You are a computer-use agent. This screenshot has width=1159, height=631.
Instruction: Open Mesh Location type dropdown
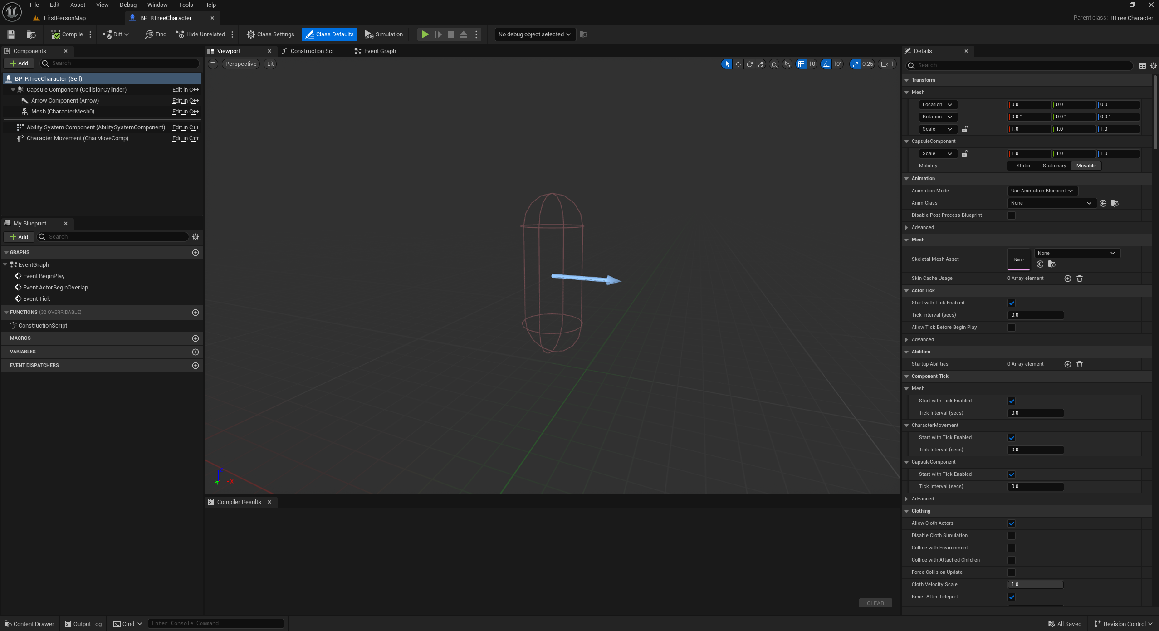[x=938, y=105]
